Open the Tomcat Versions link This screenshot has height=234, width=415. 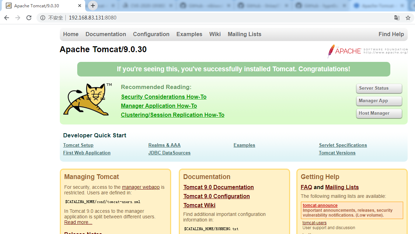point(337,153)
